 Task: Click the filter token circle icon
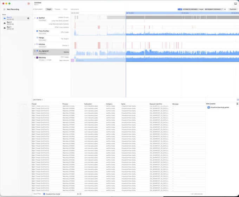click(44, 194)
